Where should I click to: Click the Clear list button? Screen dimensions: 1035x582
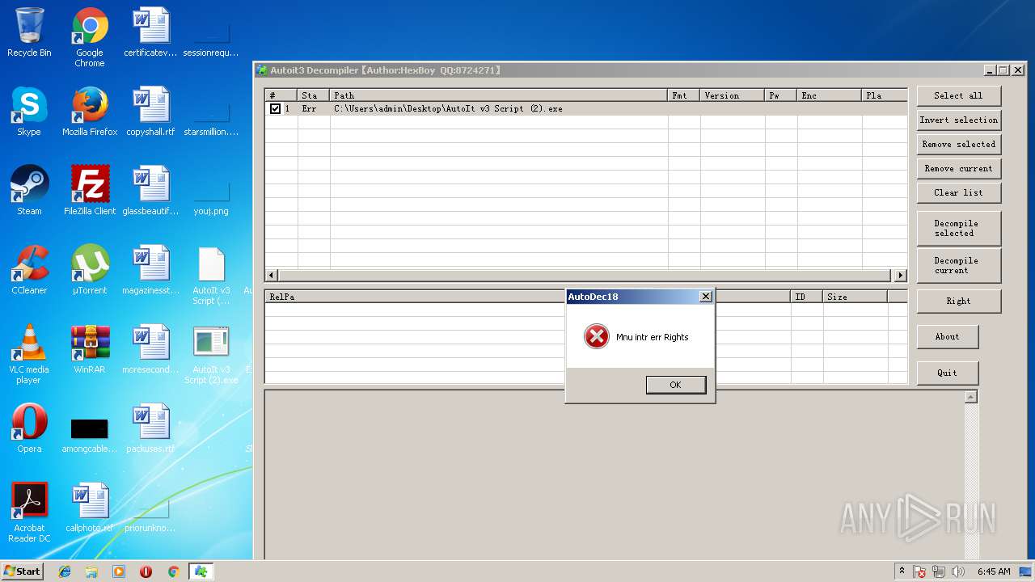(958, 192)
